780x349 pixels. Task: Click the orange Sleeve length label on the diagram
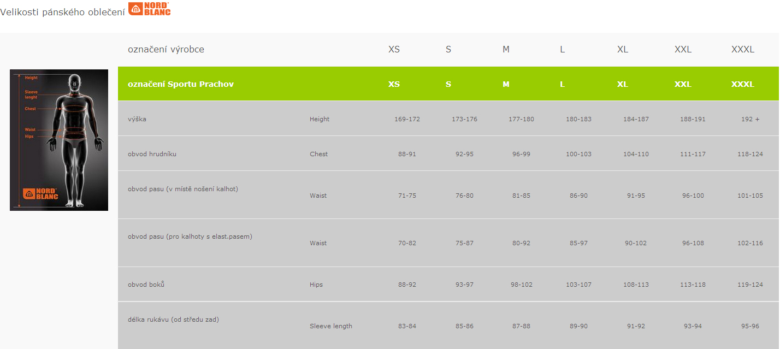31,94
